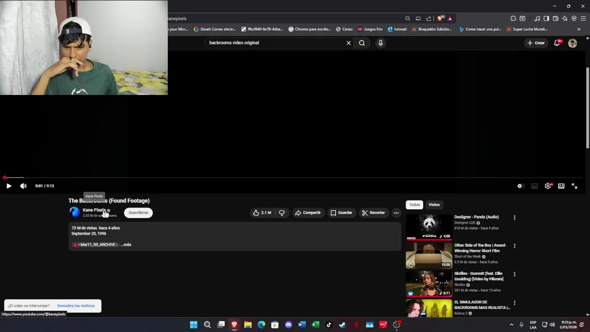Open the three-dot more actions menu

coord(396,213)
